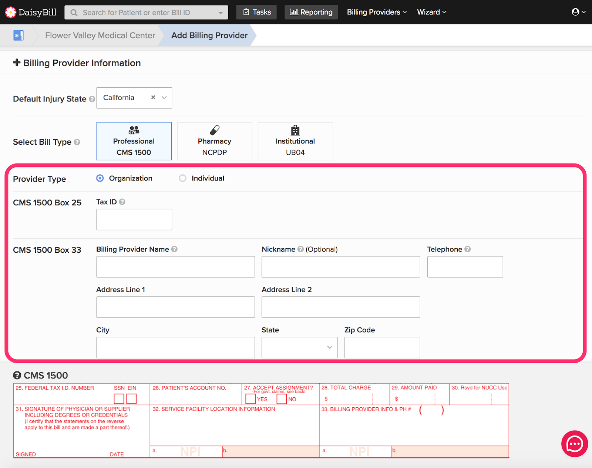
Task: Open the Tasks page
Action: 257,12
